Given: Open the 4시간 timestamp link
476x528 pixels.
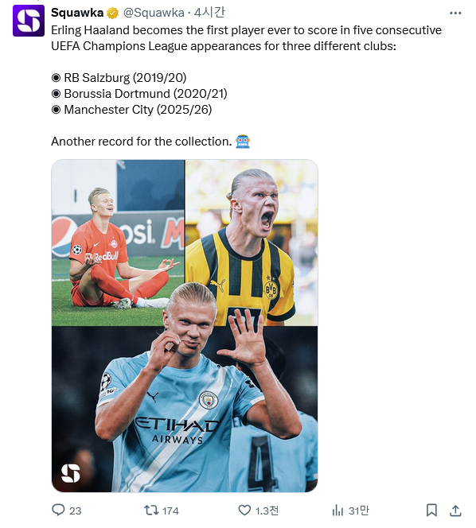Looking at the screenshot, I should (209, 13).
